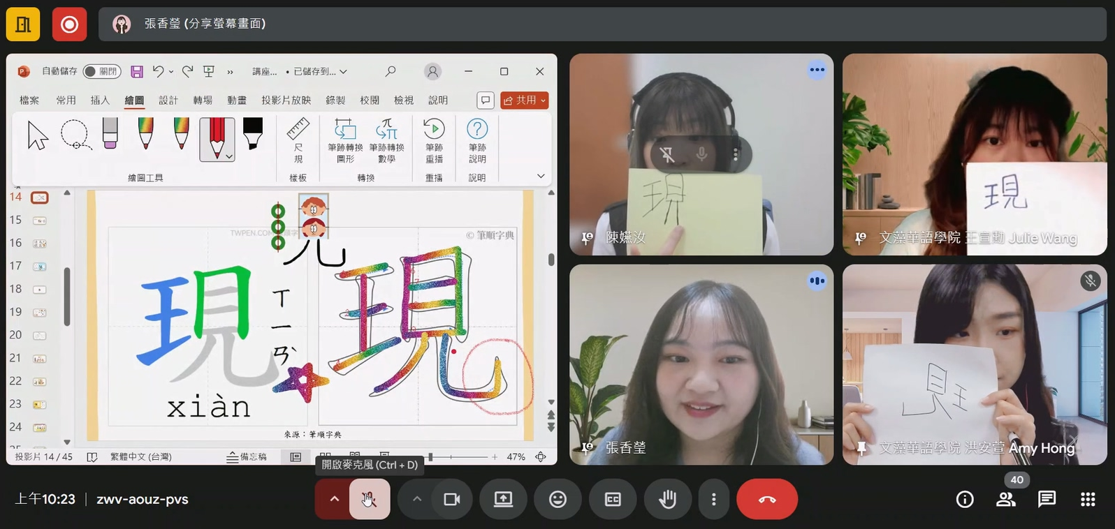Expand the Share (共用) dropdown
Viewport: 1115px width, 529px height.
point(543,100)
